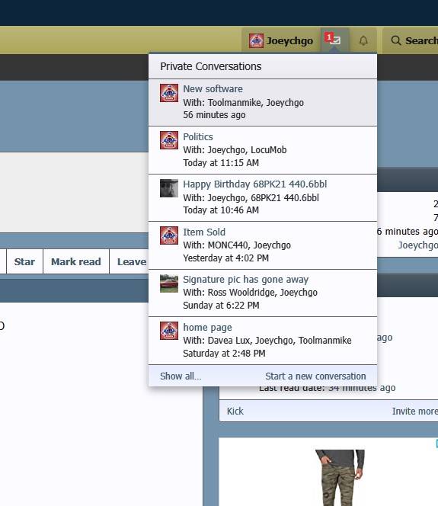Image resolution: width=438 pixels, height=506 pixels.
Task: Click the camo pants advertisement image
Action: pyautogui.click(x=340, y=478)
